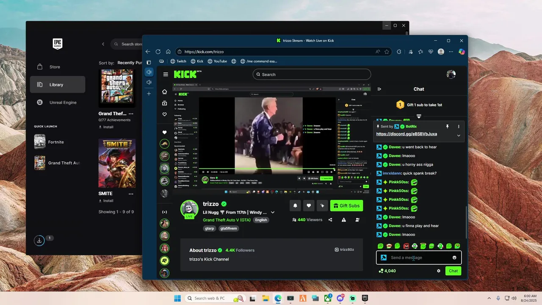542x305 pixels.
Task: Click the SMITE game thumbnail in Epic
Action: (117, 163)
